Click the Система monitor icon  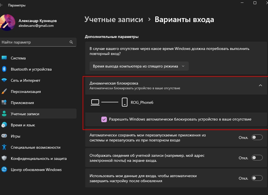click(4, 58)
